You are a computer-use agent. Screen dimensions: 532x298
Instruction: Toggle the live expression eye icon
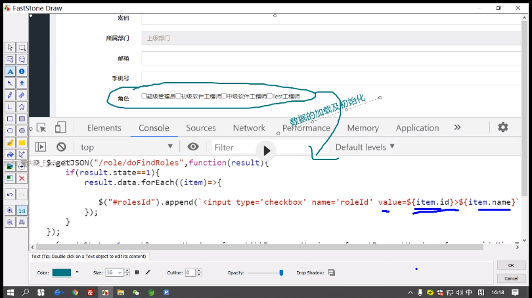click(x=193, y=147)
